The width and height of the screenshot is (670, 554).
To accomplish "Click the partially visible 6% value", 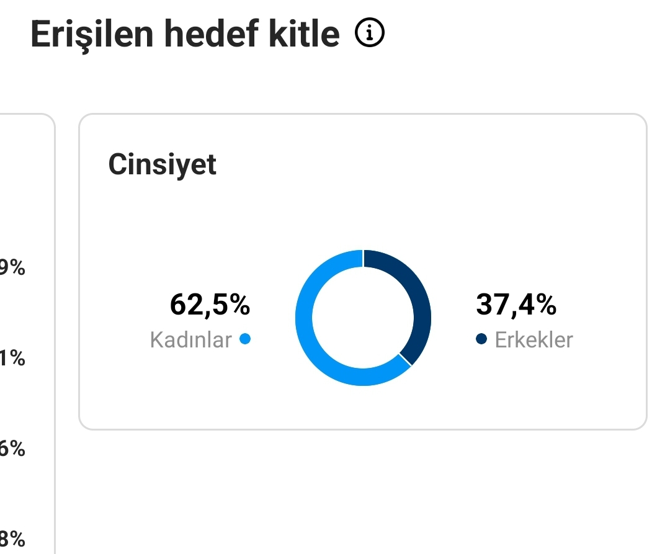I will [x=12, y=449].
